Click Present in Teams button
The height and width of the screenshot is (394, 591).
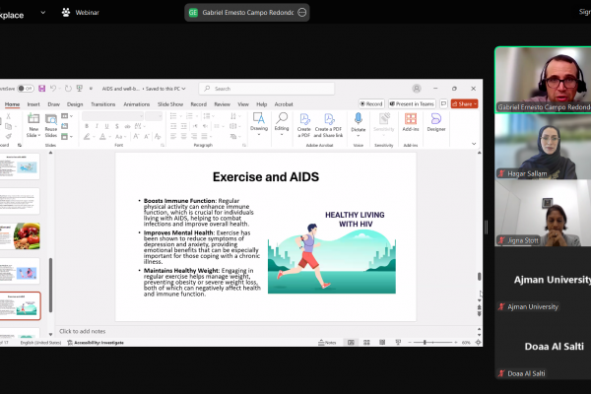point(412,103)
